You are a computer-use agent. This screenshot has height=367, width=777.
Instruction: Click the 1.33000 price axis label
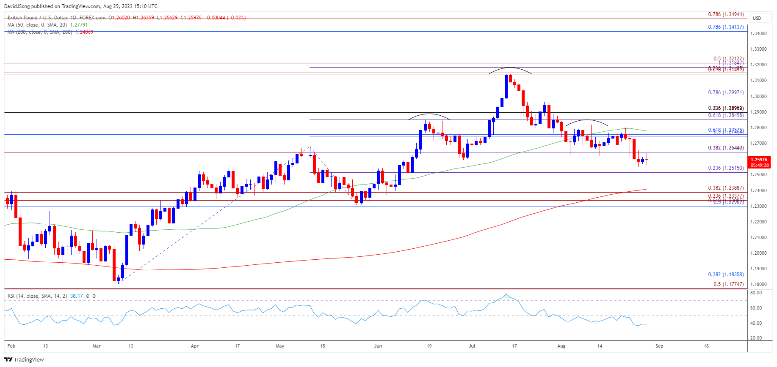pos(758,49)
